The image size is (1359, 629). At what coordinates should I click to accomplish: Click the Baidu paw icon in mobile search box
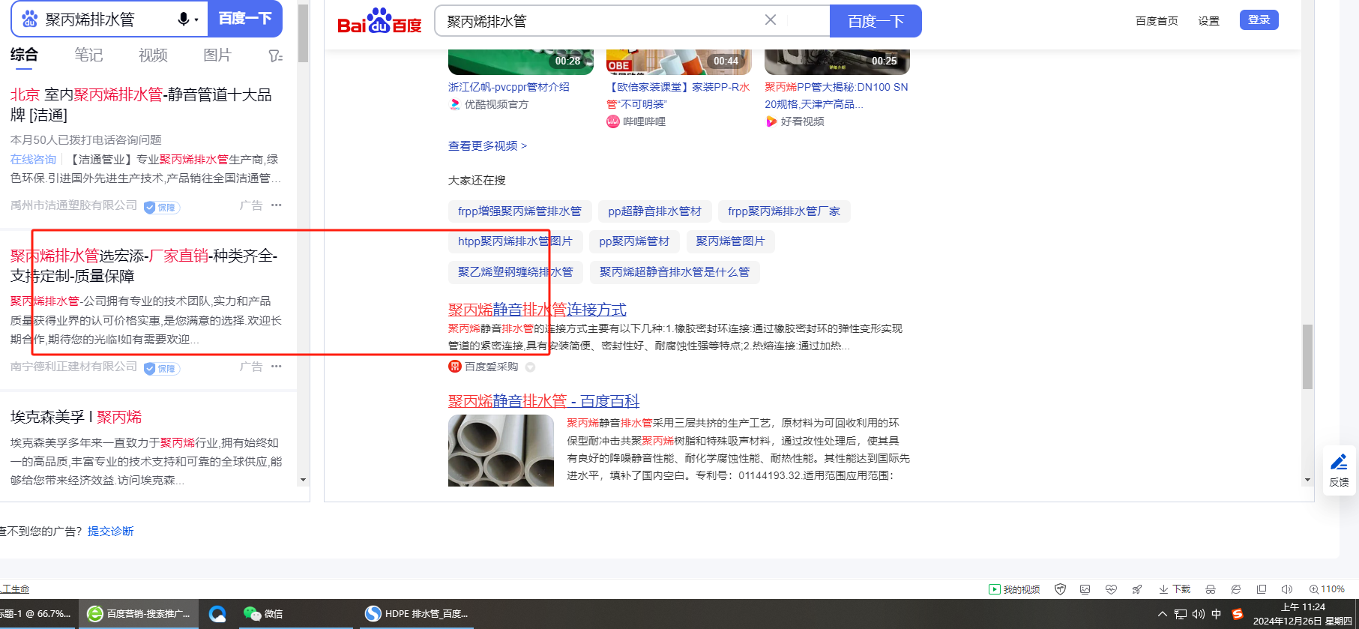[30, 19]
